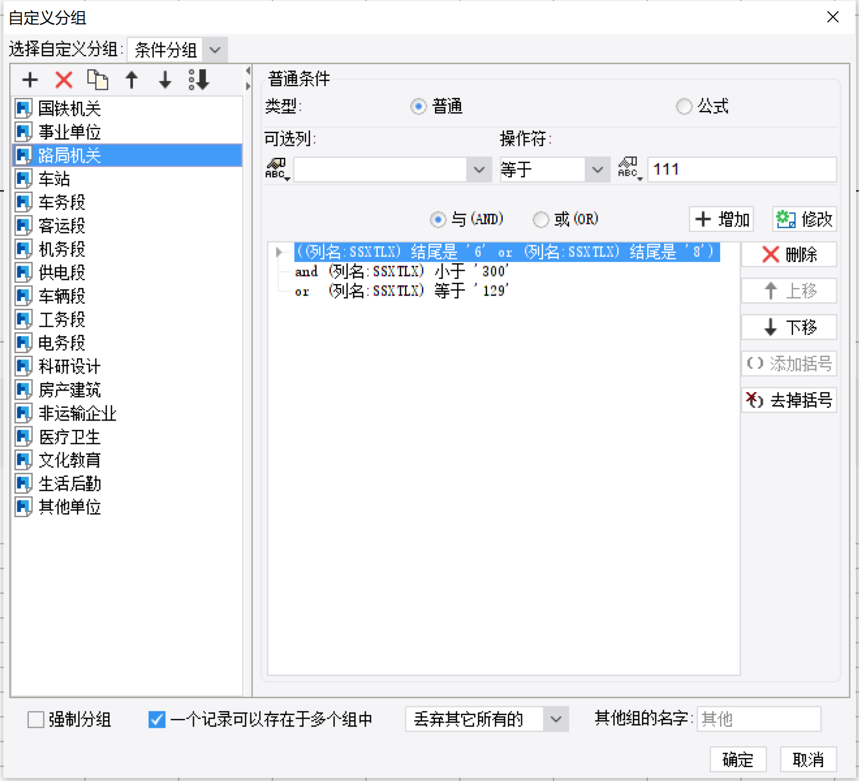Click the 非运输企业 group icon
This screenshot has width=859, height=781.
pos(24,413)
